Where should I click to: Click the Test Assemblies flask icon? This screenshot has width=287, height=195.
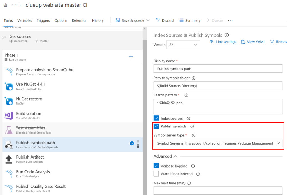point(9,130)
